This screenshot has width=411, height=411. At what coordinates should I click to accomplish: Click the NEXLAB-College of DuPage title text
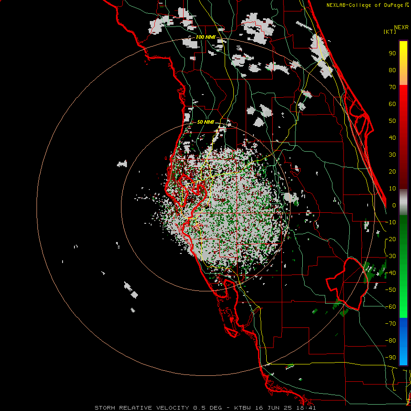[x=367, y=5]
